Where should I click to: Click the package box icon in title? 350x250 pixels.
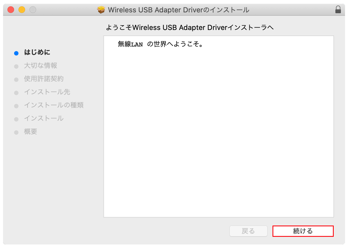pos(101,10)
